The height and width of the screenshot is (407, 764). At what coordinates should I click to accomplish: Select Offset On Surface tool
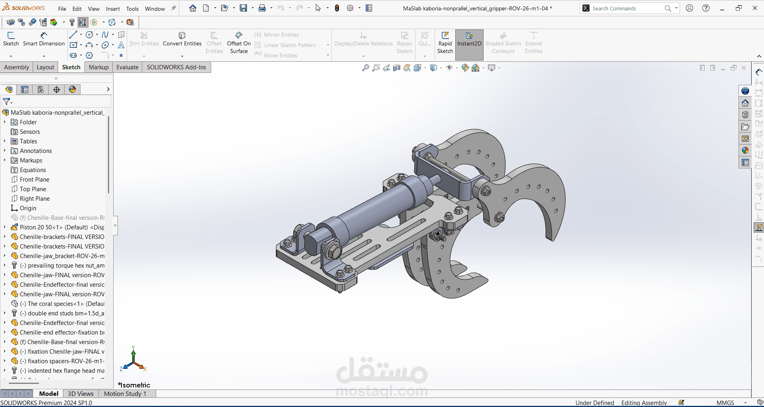coord(239,43)
